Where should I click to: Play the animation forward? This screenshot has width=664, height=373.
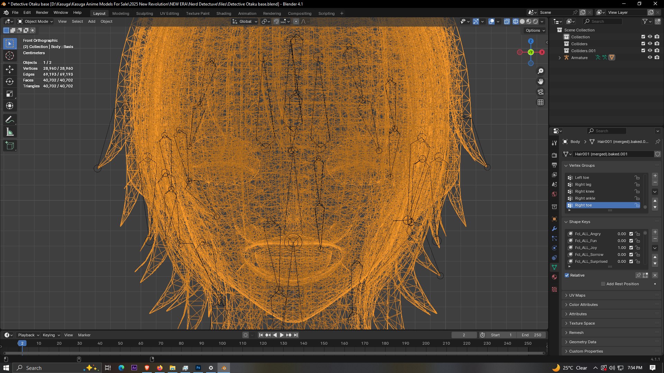[x=282, y=335]
